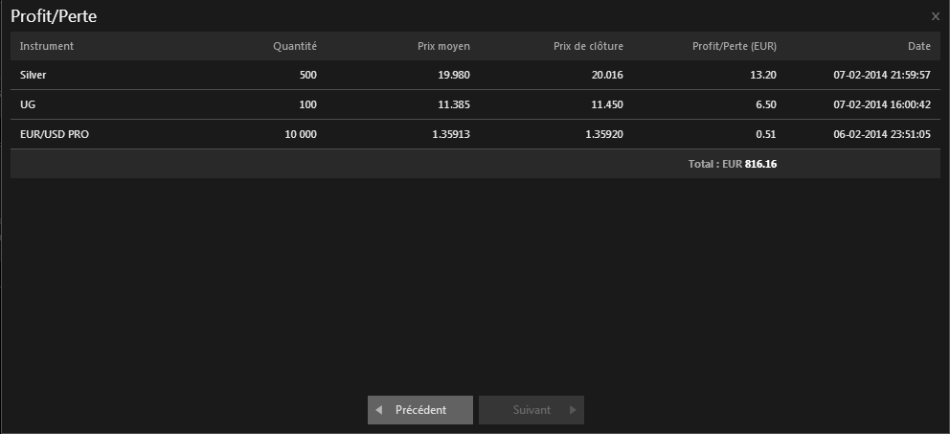The width and height of the screenshot is (950, 434).
Task: Sort by Quantité column header
Action: tap(294, 46)
